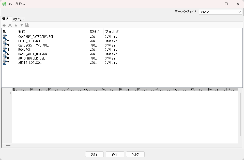244x160 pixels.
Task: Click the No. column header
Action: (9, 32)
